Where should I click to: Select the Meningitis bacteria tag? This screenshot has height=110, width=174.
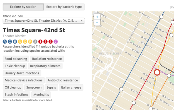tap(41, 95)
